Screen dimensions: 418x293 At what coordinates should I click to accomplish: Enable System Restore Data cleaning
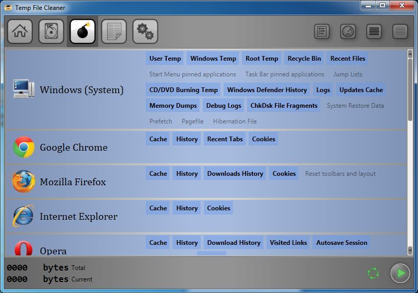click(355, 106)
